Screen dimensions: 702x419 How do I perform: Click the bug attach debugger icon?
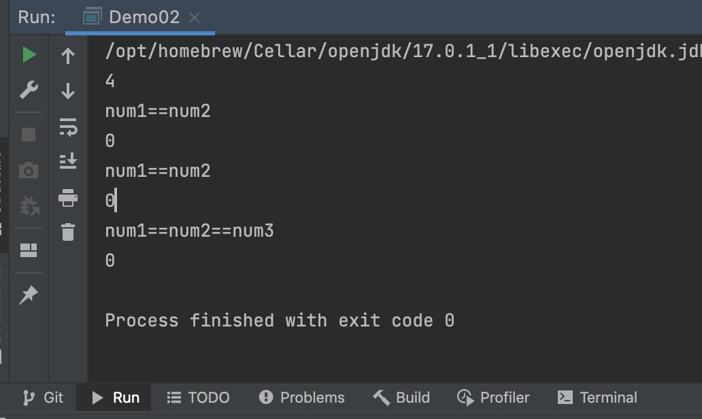29,205
